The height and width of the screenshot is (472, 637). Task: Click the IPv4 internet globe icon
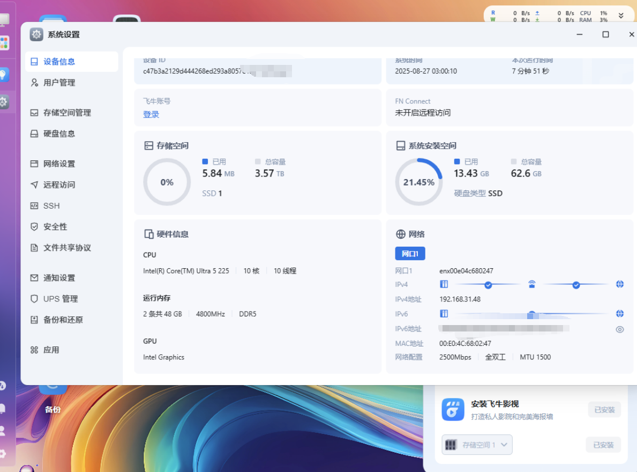(x=619, y=284)
